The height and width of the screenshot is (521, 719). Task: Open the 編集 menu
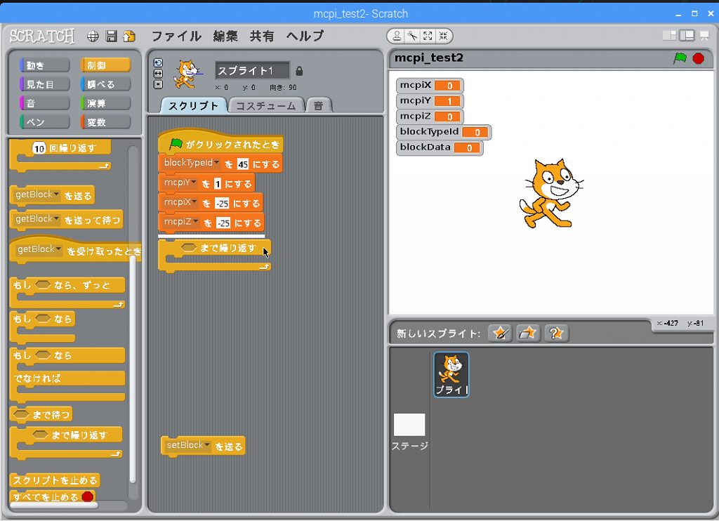[x=225, y=36]
